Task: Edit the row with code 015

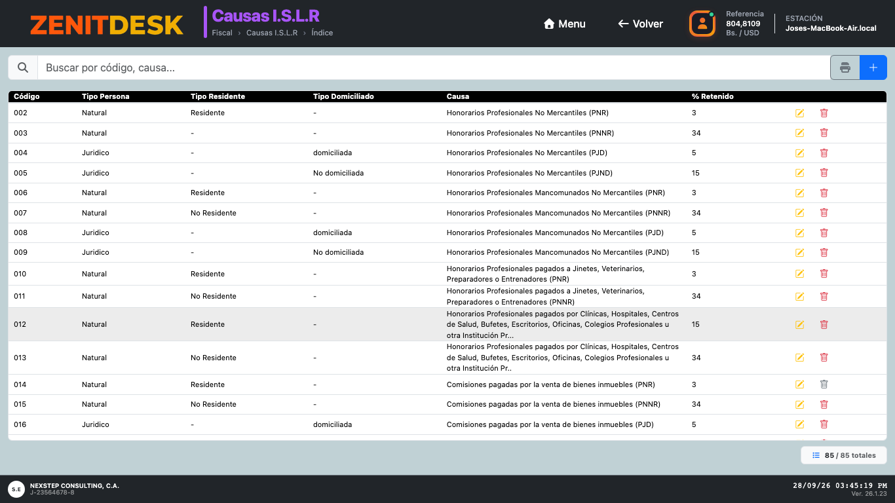Action: (799, 405)
